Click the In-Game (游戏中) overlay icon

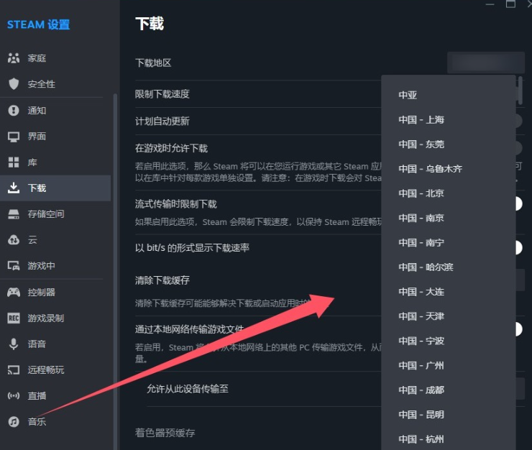coord(14,266)
